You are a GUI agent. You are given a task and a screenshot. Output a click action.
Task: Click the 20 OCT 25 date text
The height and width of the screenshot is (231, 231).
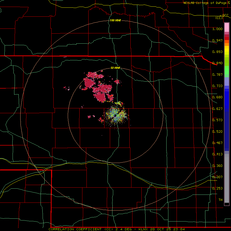point(160,229)
